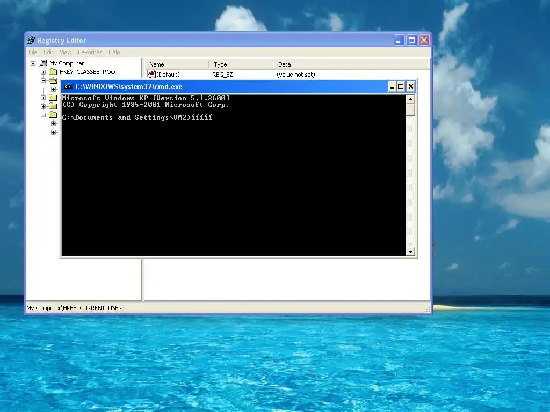The width and height of the screenshot is (550, 412).
Task: Close the Registry Editor window
Action: [x=424, y=40]
